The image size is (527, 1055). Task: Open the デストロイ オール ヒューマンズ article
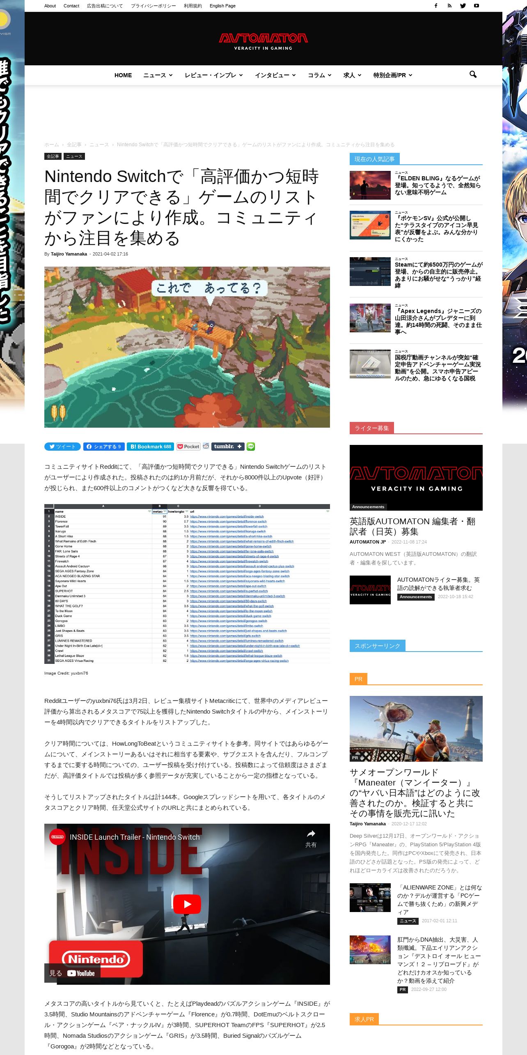439,960
